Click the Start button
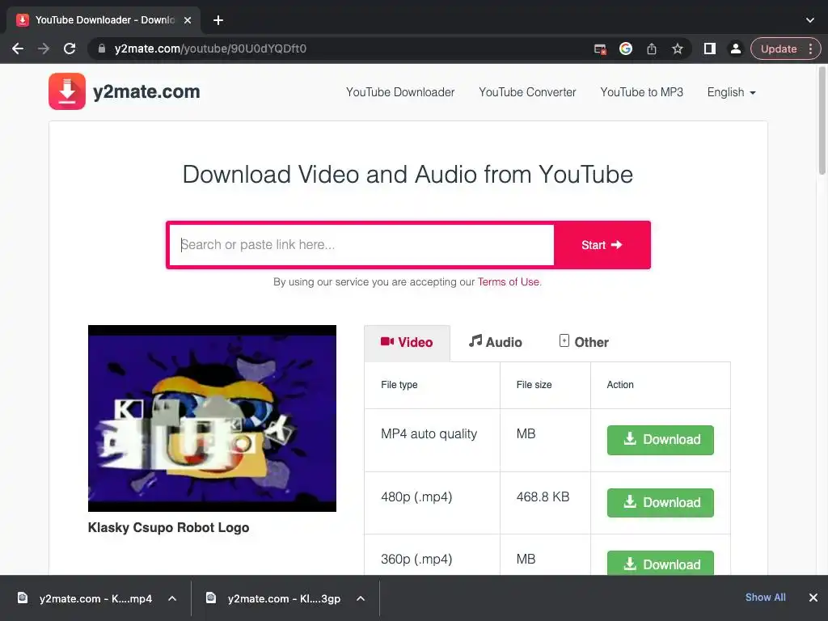The height and width of the screenshot is (621, 828). pos(602,245)
